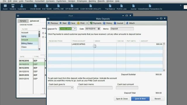Click the deposit table scroll up arrow
Viewport: 187px width, 105px height.
point(164,44)
